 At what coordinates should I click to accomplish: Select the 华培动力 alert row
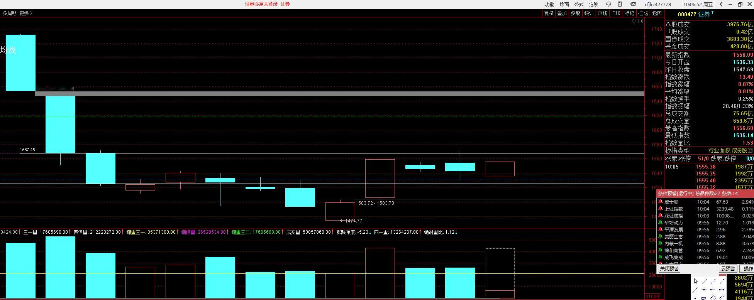(705, 222)
